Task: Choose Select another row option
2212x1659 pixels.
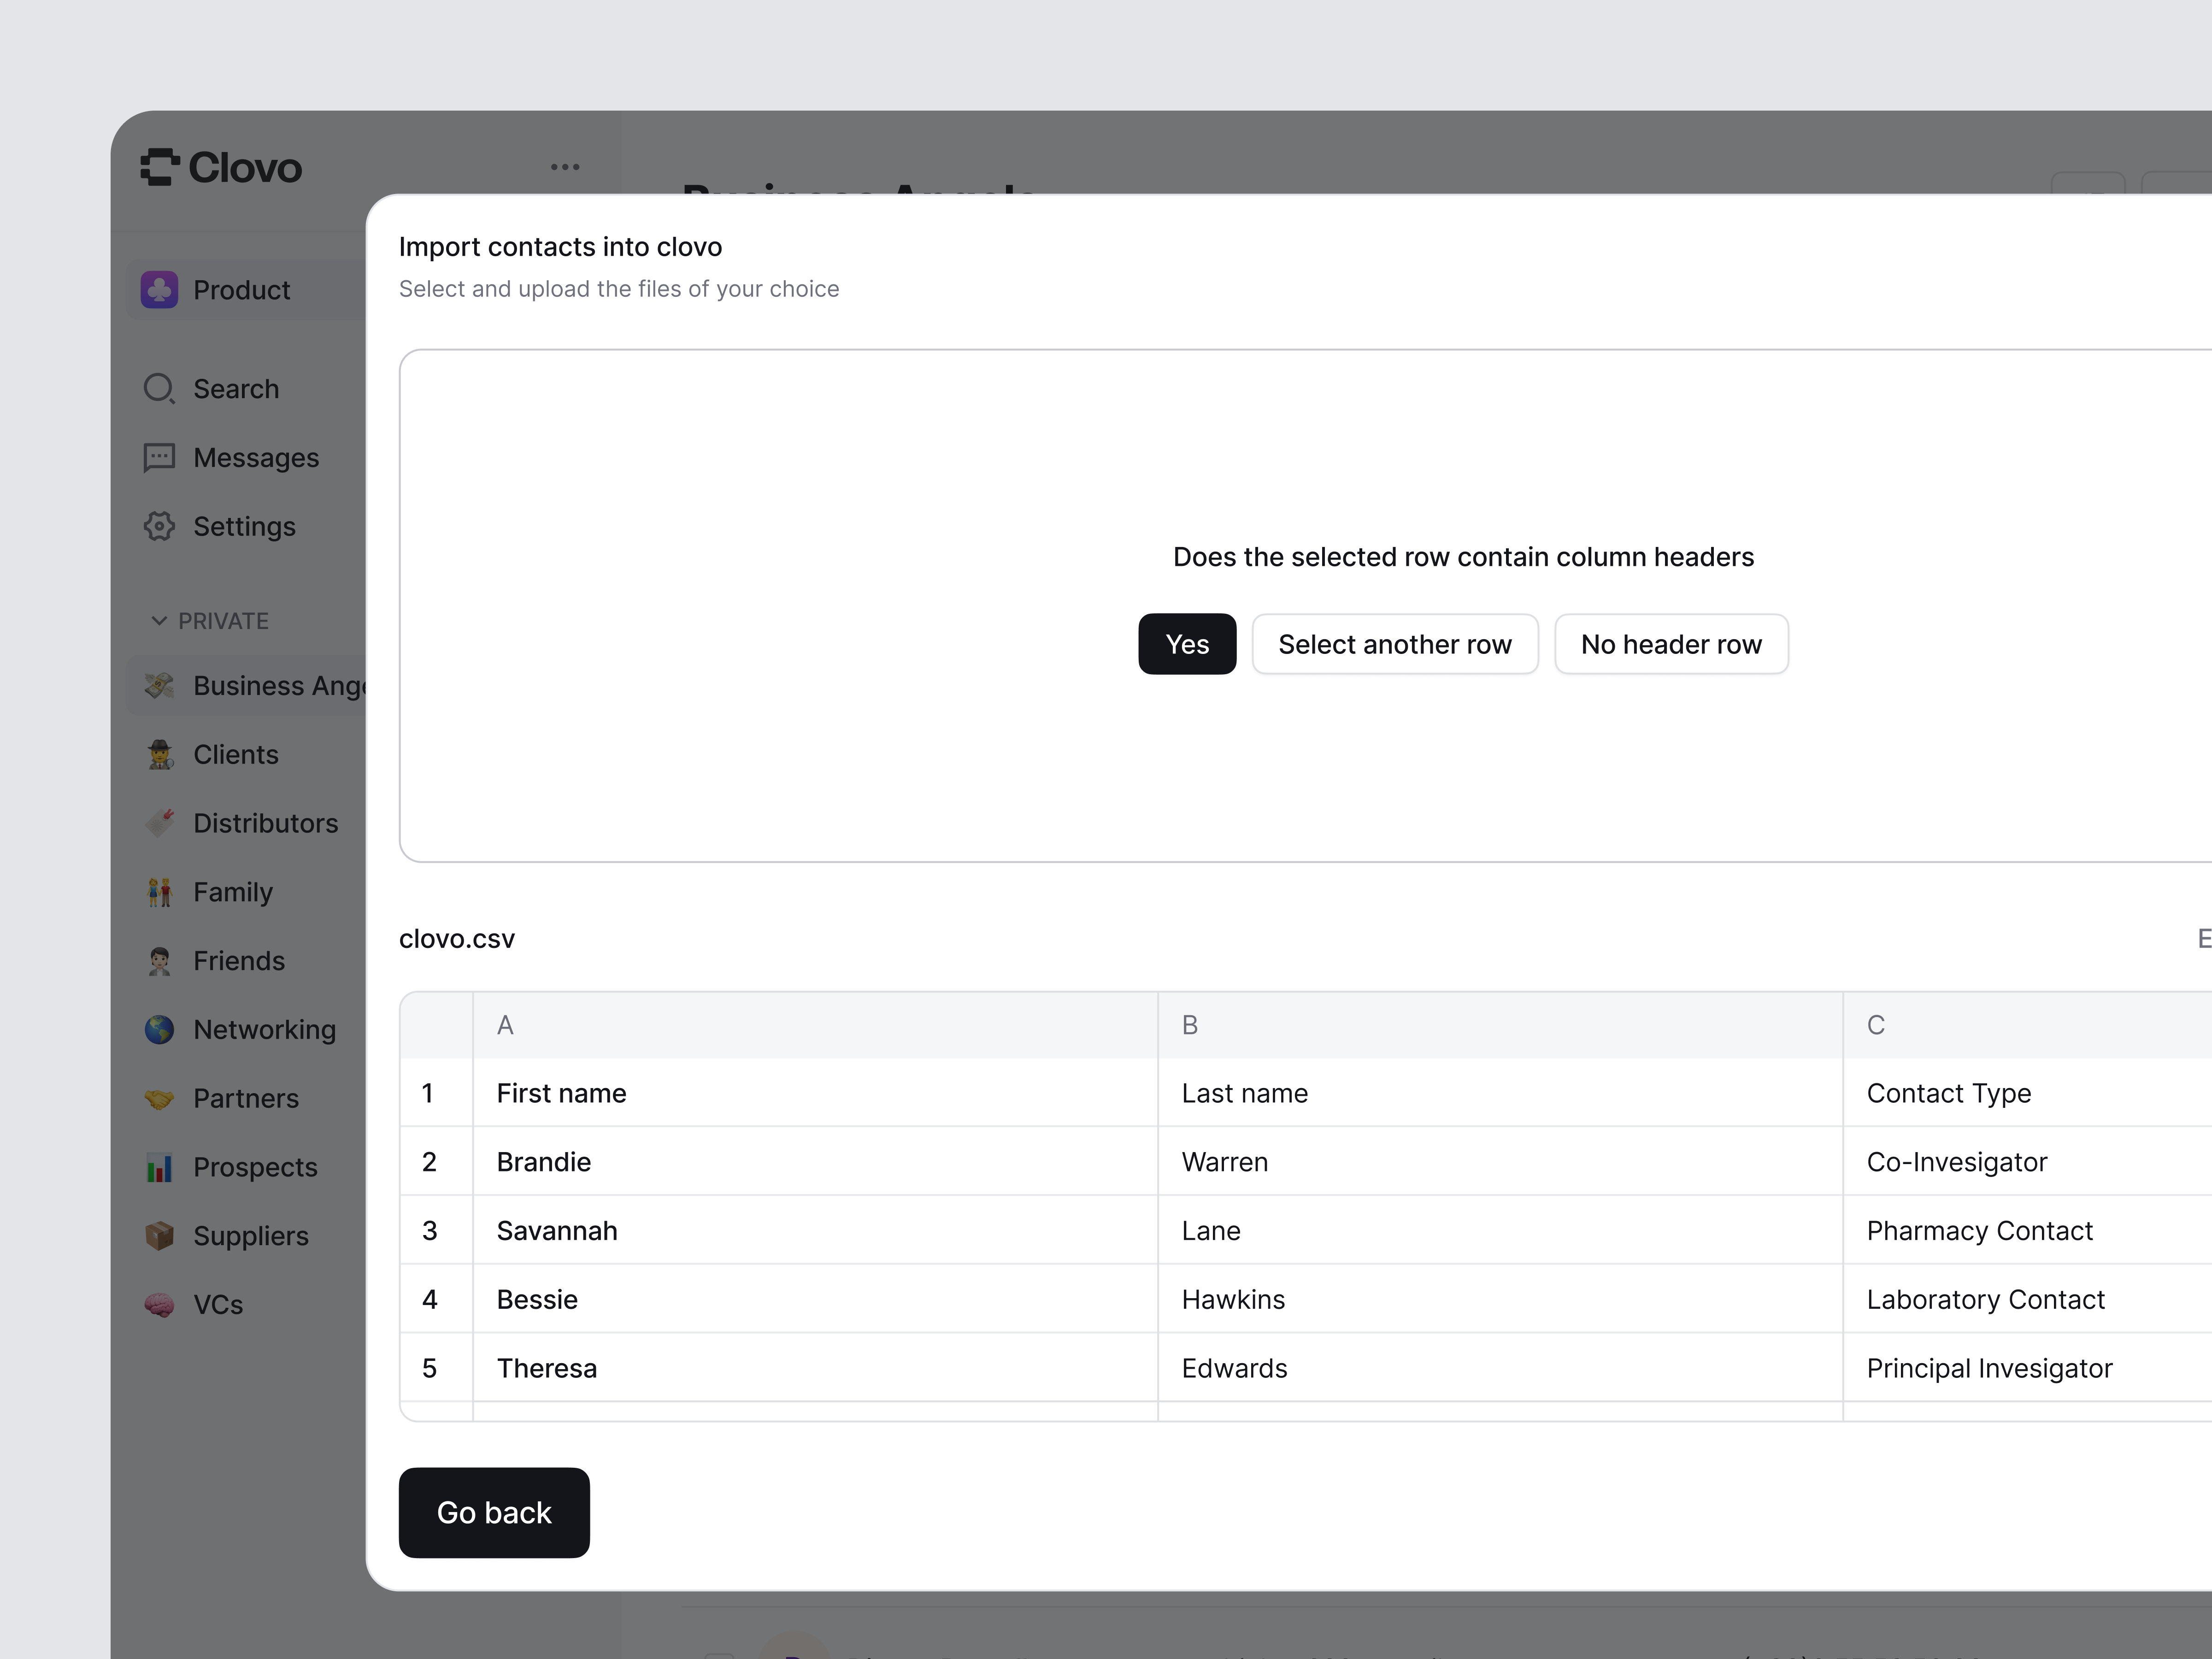Action: pos(1394,644)
